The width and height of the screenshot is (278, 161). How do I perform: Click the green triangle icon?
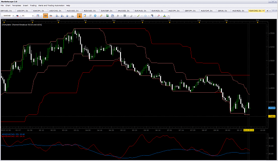[164, 16]
